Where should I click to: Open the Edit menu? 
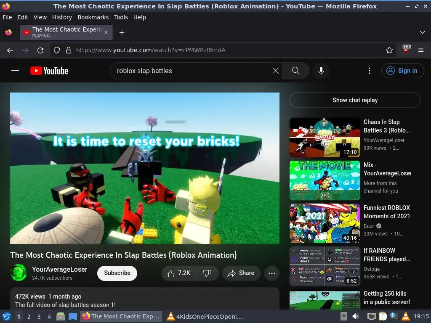[x=23, y=17]
